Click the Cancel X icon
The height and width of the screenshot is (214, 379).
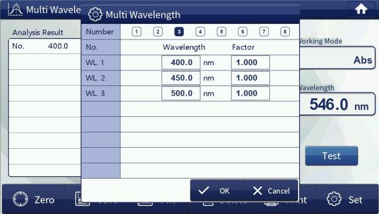[257, 191]
